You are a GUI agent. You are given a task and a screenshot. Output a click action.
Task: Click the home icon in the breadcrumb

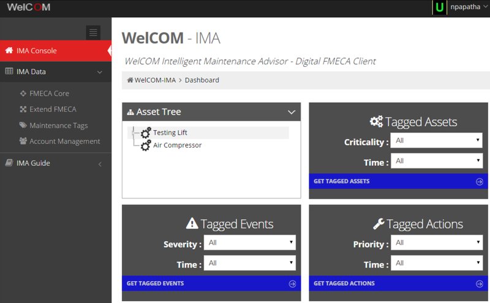pos(130,80)
